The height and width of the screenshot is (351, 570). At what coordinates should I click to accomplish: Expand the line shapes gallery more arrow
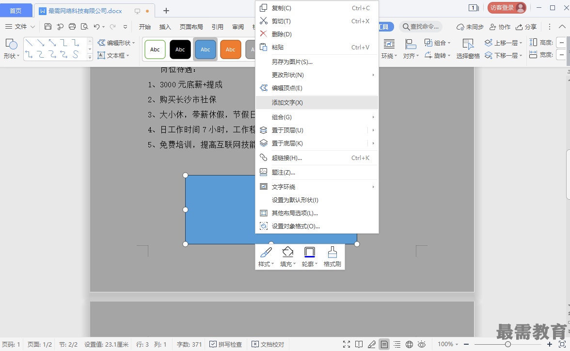[90, 57]
